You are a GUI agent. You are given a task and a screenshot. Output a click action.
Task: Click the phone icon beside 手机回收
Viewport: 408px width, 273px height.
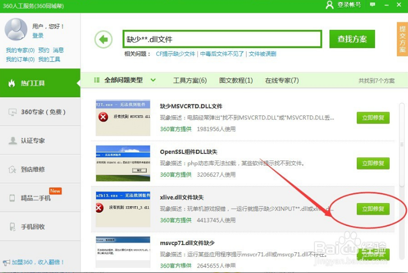12,227
